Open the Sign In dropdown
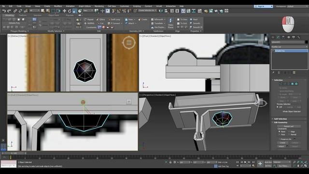Viewport: 309px width, 174px height. click(264, 6)
